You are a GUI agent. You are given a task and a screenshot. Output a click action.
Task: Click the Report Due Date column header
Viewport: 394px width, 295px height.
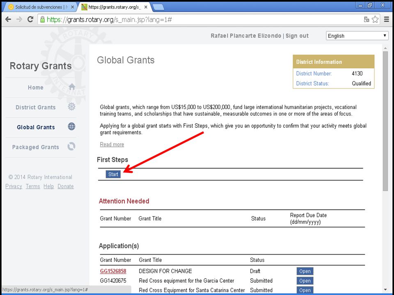308,218
